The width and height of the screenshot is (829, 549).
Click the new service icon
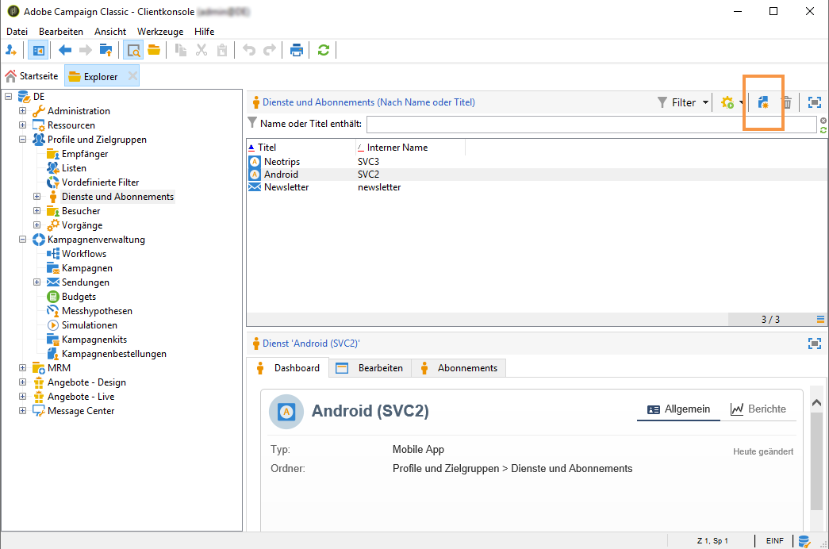pyautogui.click(x=763, y=102)
